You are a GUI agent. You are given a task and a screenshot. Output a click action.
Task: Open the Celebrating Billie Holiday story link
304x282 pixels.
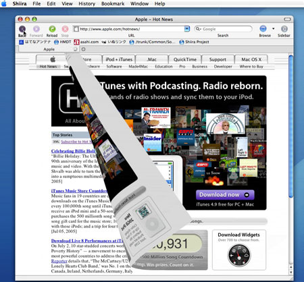pyautogui.click(x=73, y=151)
